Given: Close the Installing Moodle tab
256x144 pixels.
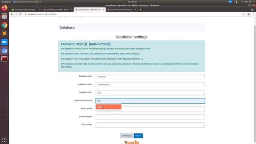Looking at the screenshot, I should (x=72, y=10).
